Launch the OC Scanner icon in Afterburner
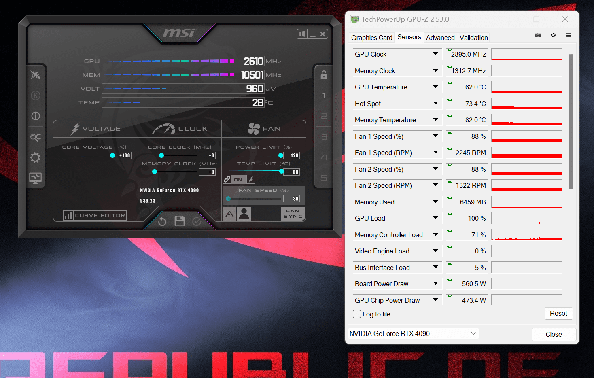Screen dimensions: 594x378 pyautogui.click(x=36, y=137)
